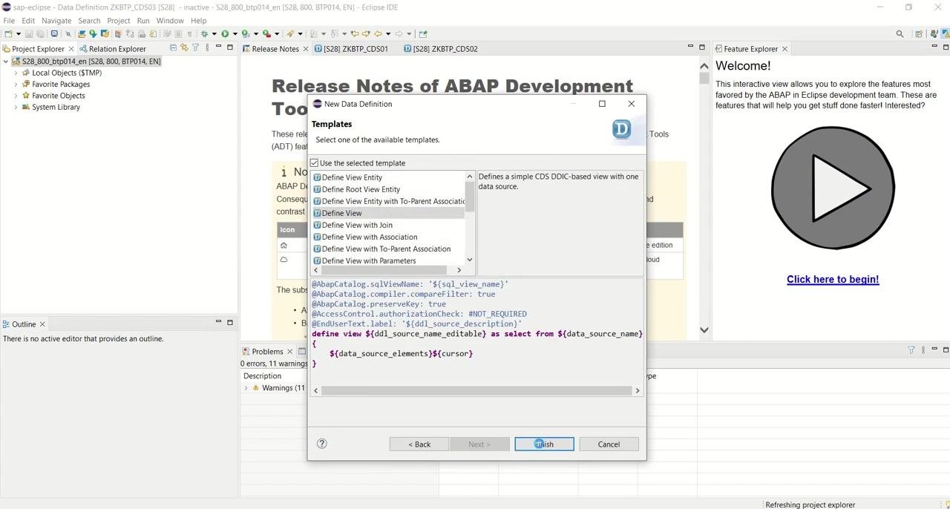
Task: Close the Feature Explorer view tab
Action: 784,49
